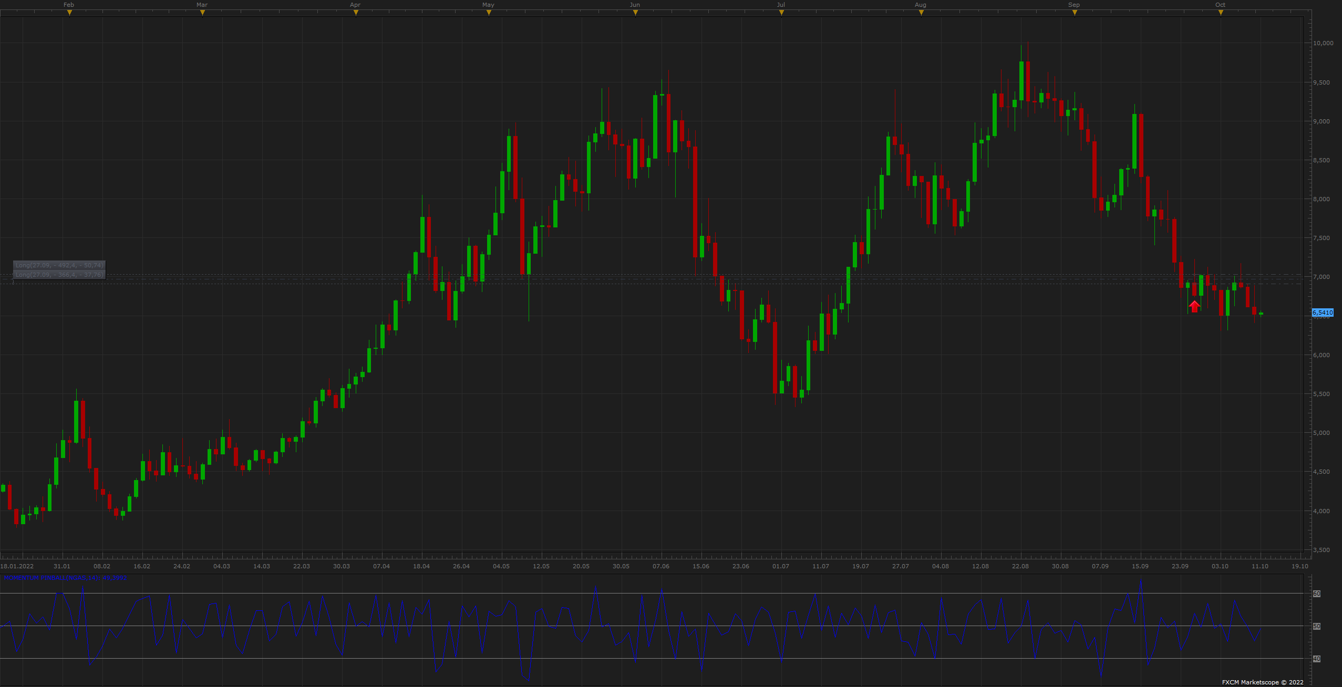Click the 19.07 date axis label

point(861,566)
